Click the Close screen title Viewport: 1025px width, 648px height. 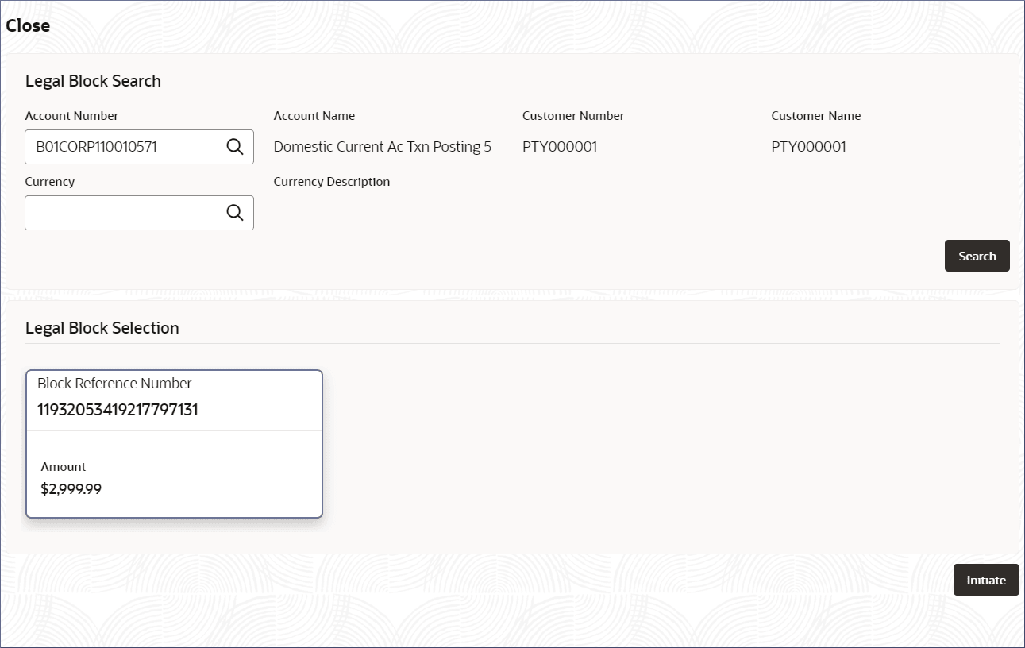pos(28,25)
